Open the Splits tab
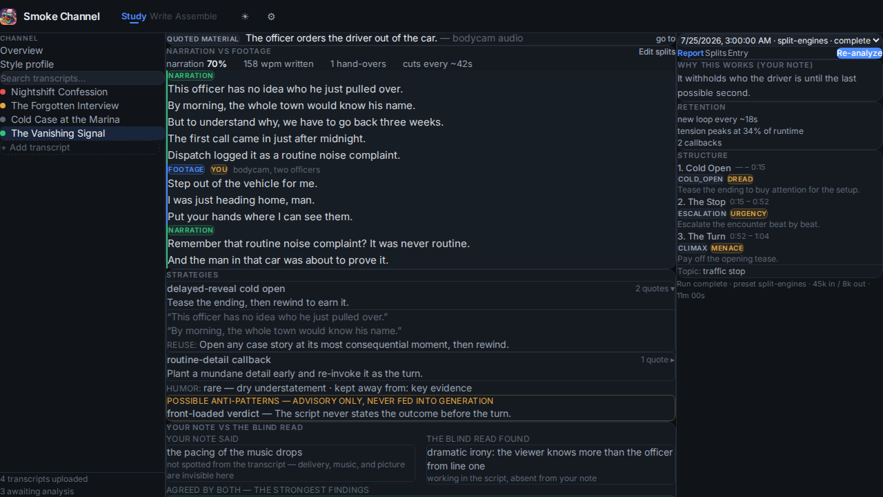Viewport: 883px width, 497px height. (715, 53)
